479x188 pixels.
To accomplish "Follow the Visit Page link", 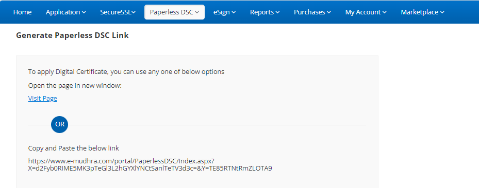I will [x=42, y=98].
